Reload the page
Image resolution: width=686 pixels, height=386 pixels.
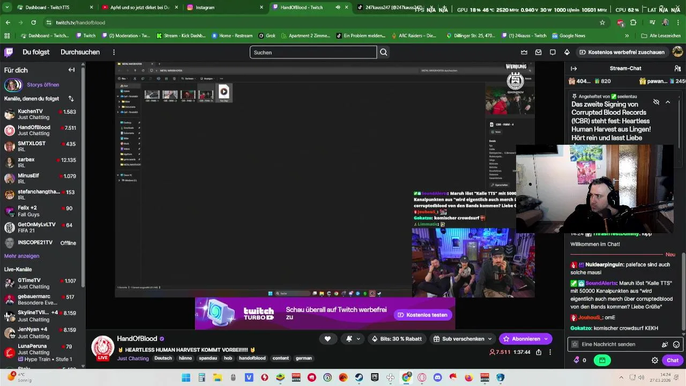click(33, 23)
